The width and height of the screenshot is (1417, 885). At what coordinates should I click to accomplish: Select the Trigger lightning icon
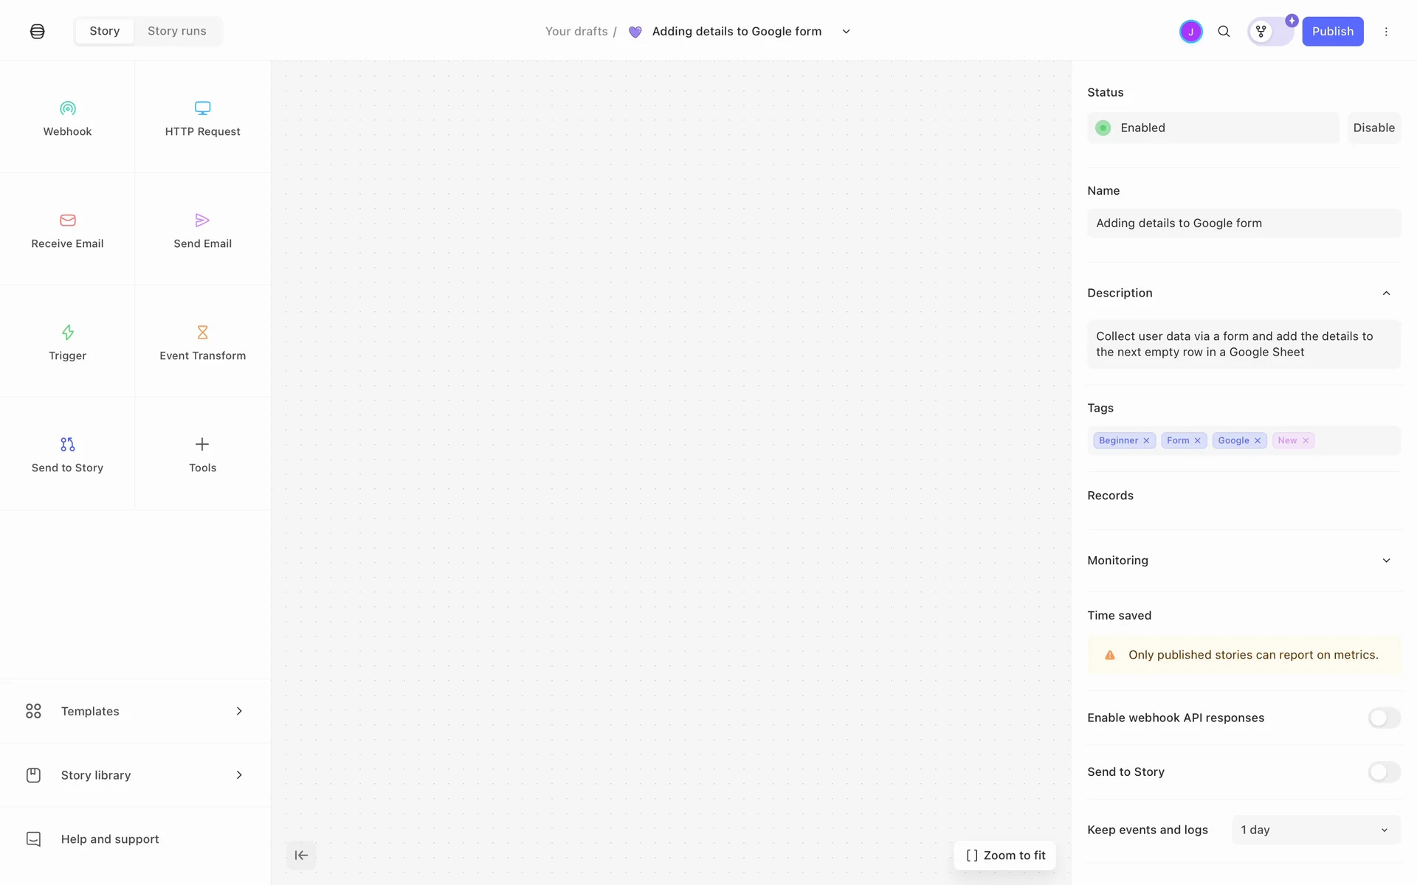pyautogui.click(x=67, y=333)
